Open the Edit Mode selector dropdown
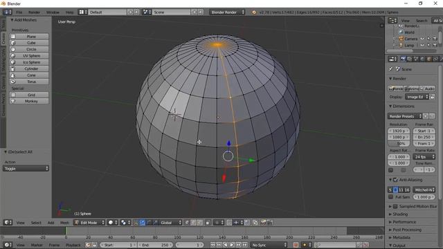The height and width of the screenshot is (249, 443). pyautogui.click(x=89, y=223)
